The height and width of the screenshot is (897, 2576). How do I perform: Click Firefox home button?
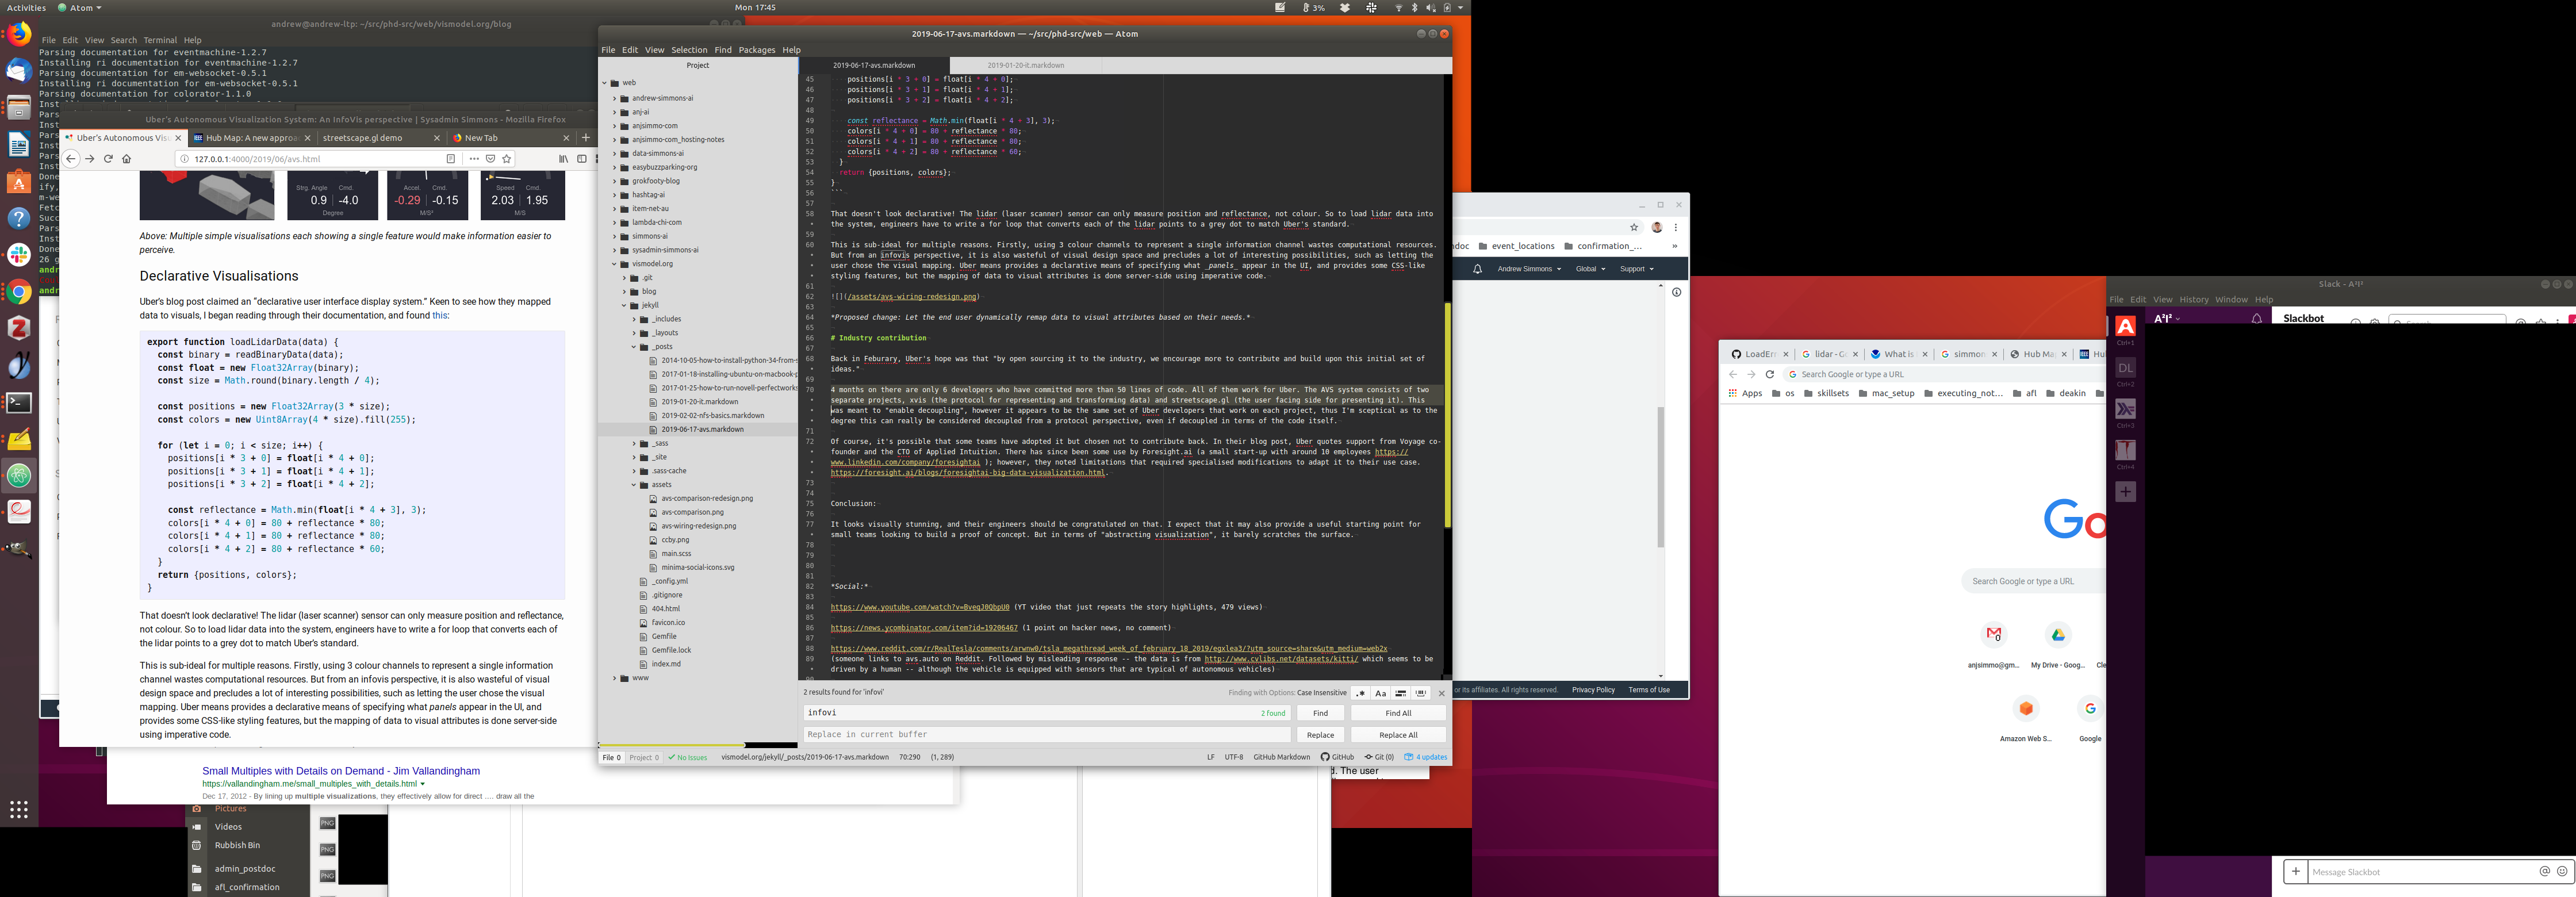pyautogui.click(x=126, y=159)
